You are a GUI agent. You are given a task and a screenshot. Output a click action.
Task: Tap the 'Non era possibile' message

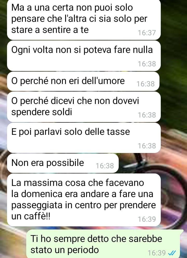(x=63, y=163)
